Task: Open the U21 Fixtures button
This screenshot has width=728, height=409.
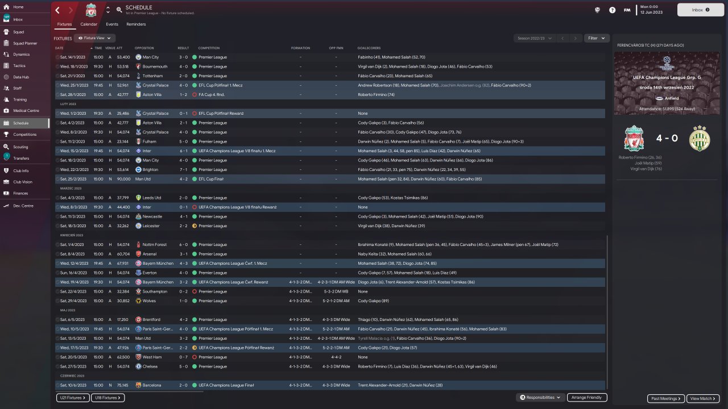Action: (x=73, y=398)
